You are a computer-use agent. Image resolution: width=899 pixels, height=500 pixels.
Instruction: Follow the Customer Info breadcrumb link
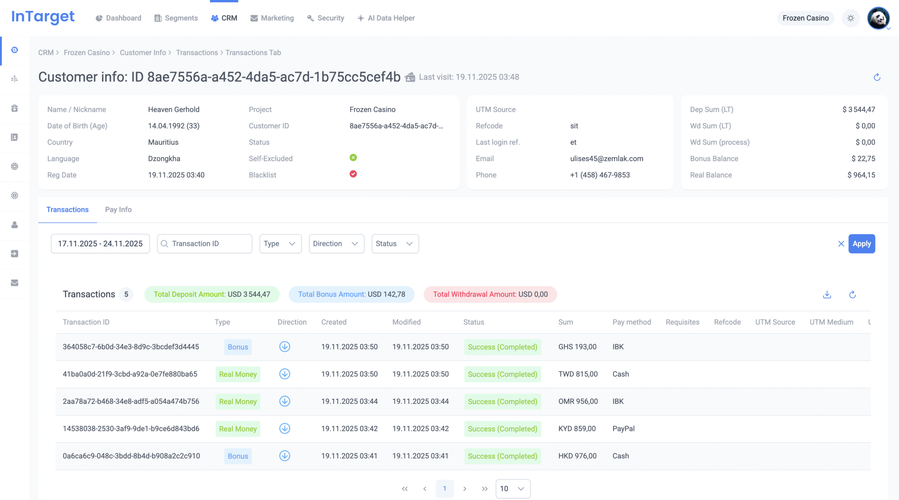[x=143, y=53]
